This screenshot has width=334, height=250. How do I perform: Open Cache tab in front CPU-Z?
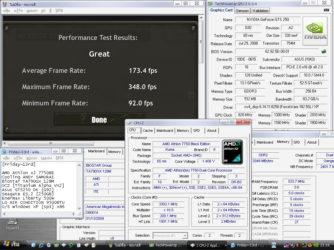tap(147, 131)
